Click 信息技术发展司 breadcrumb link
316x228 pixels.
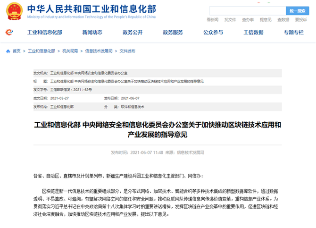click(99, 51)
